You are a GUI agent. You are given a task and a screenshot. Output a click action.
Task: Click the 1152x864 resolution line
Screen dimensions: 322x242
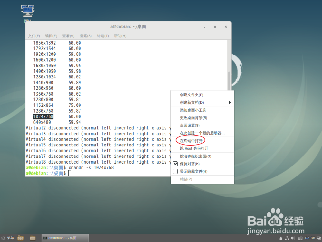tap(57, 105)
